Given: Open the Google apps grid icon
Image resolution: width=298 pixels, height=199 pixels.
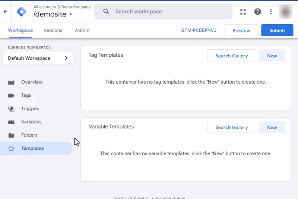Looking at the screenshot, I should (x=243, y=12).
